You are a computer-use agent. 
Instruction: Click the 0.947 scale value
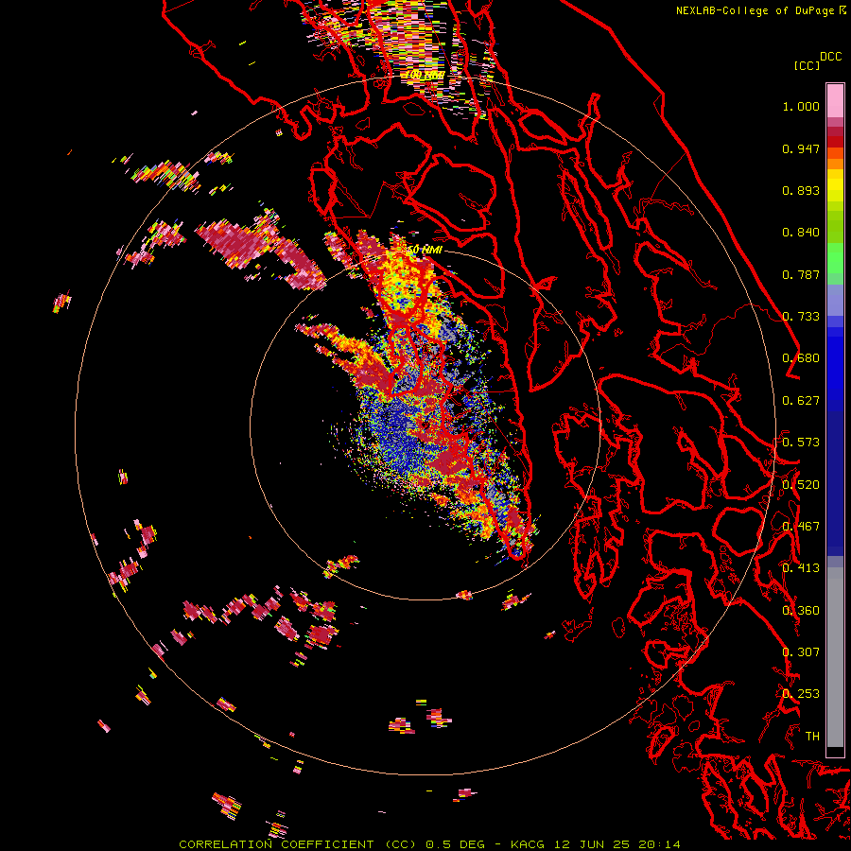[801, 148]
